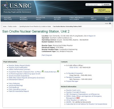
Task: Click the printer icon next to Print
Action: (110, 23)
